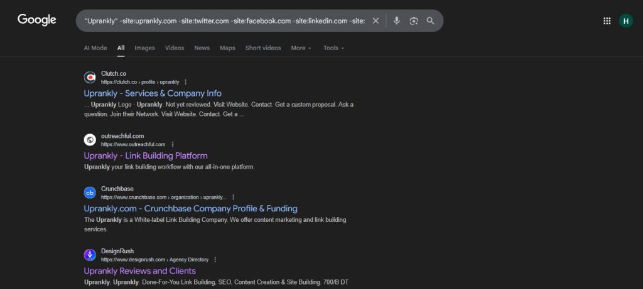643x289 pixels.
Task: Click the crunchbase.com organization URL breadcrumb
Action: pos(164,197)
